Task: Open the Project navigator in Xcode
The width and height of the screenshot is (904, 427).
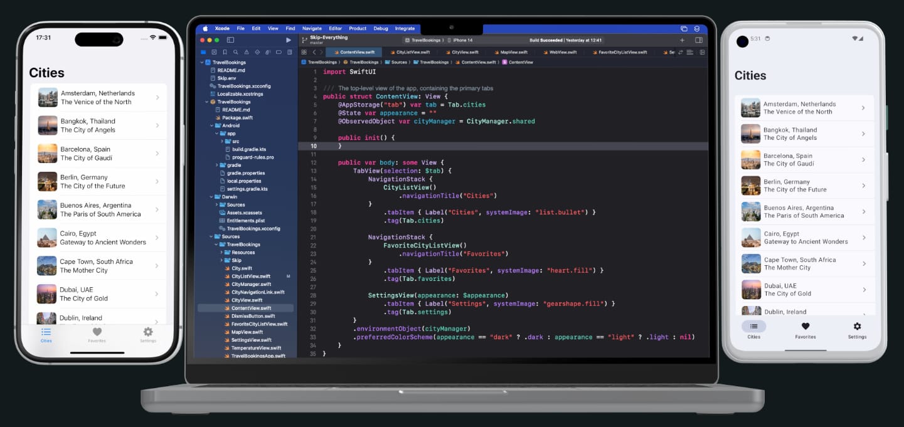Action: point(204,52)
